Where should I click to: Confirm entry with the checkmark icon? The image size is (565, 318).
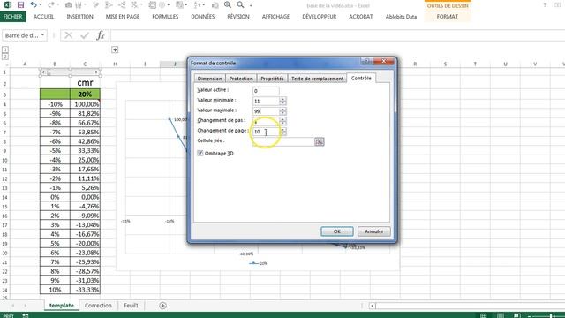pyautogui.click(x=85, y=35)
